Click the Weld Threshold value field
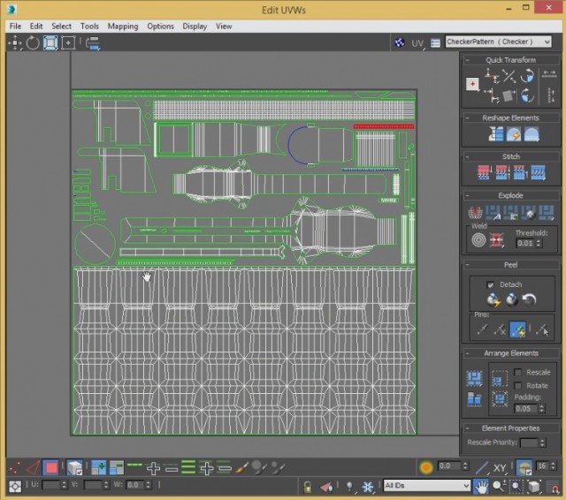Viewport: 566px width, 500px height. (524, 243)
